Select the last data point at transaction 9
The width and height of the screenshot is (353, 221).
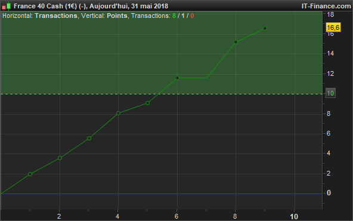265,29
